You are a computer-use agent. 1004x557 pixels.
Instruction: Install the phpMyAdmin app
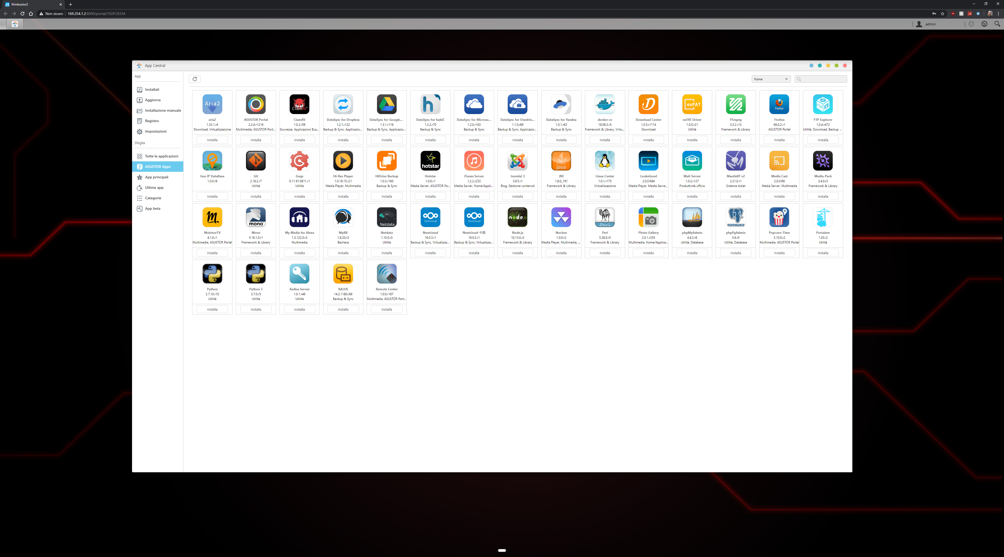coord(692,253)
